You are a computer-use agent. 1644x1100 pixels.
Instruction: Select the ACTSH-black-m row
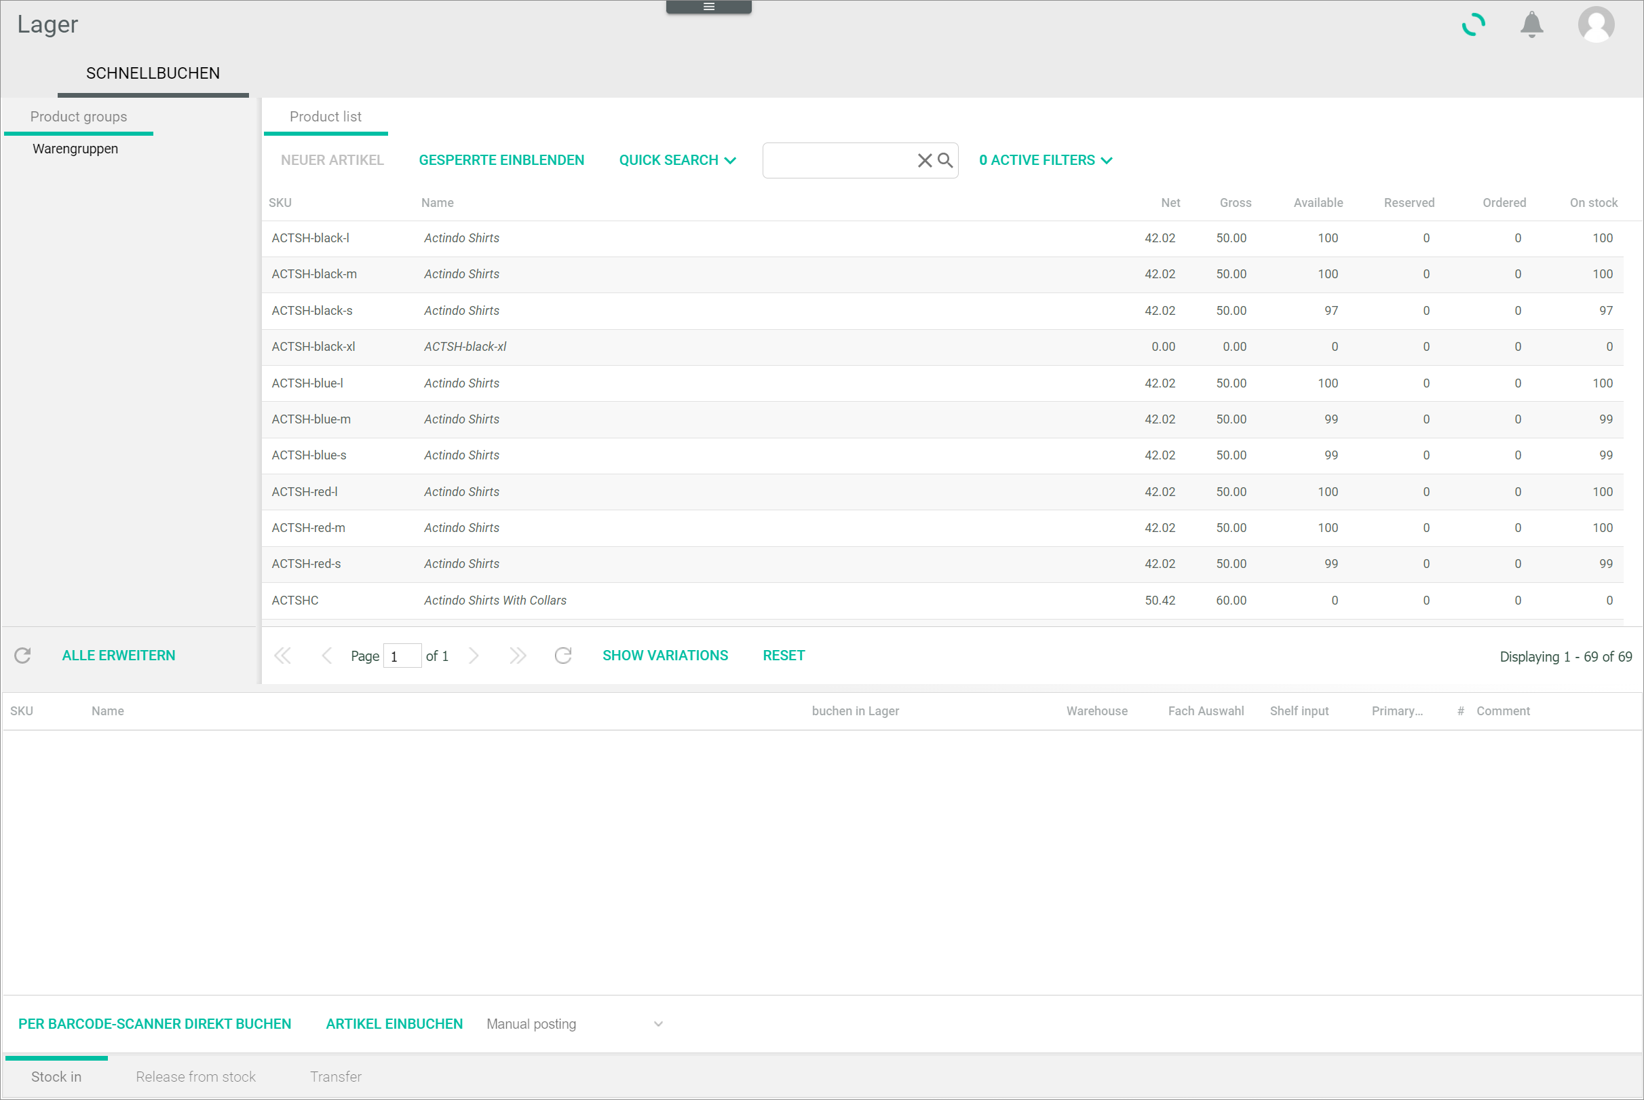click(x=942, y=274)
